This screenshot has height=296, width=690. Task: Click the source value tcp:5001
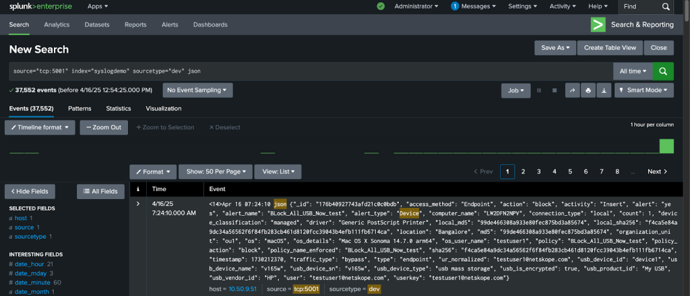point(306,289)
